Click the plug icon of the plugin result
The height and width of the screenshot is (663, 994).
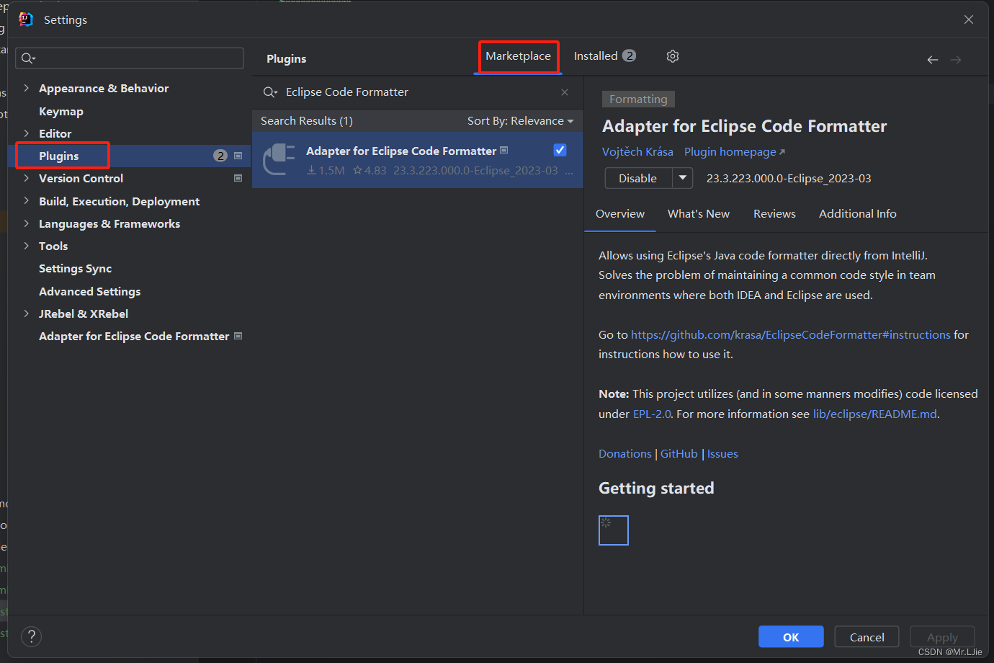pyautogui.click(x=279, y=159)
